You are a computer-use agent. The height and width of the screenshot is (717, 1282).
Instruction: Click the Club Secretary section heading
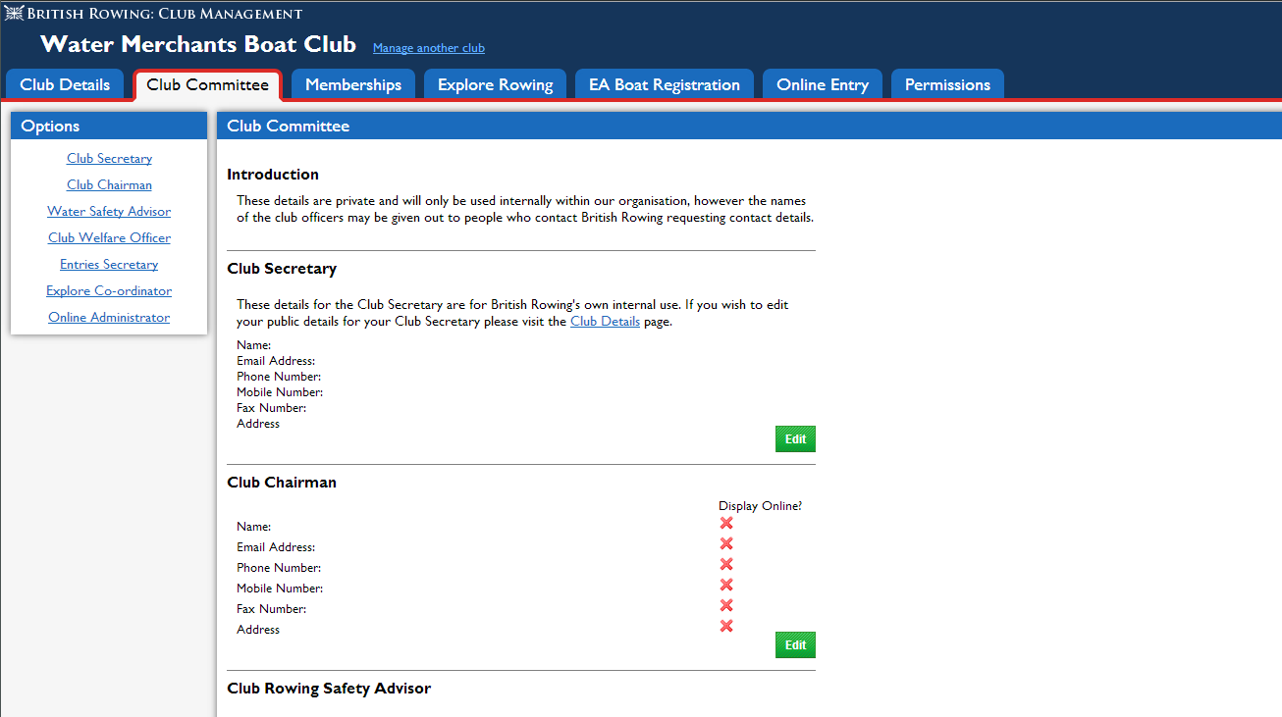[282, 269]
